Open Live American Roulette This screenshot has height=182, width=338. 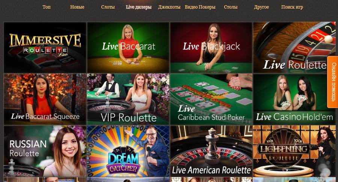point(211,151)
